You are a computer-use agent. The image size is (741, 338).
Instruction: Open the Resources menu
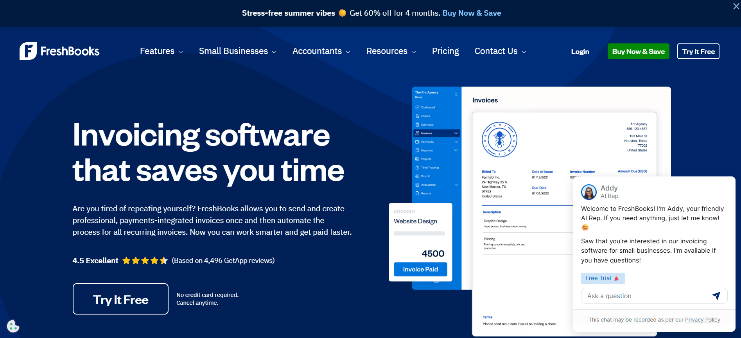coord(387,51)
